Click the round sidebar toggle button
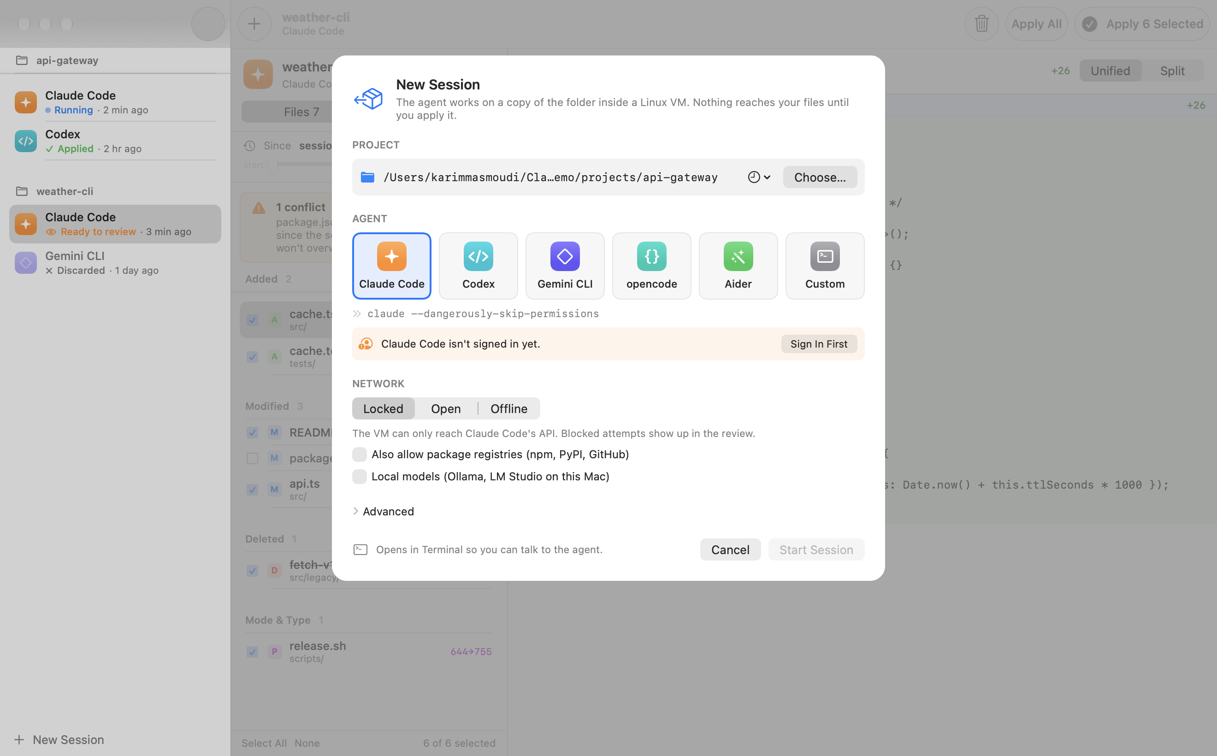Screen dimensions: 1217x756 pyautogui.click(x=208, y=24)
